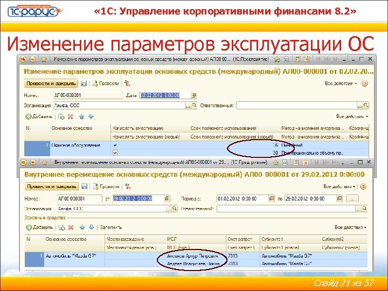Search Организация magnifier in Внутреннее перемещение window
388x291 pixels.
click(x=175, y=209)
